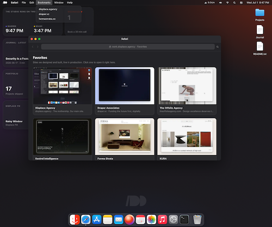Open the File menu
The height and width of the screenshot is (227, 272).
click(x=24, y=3)
